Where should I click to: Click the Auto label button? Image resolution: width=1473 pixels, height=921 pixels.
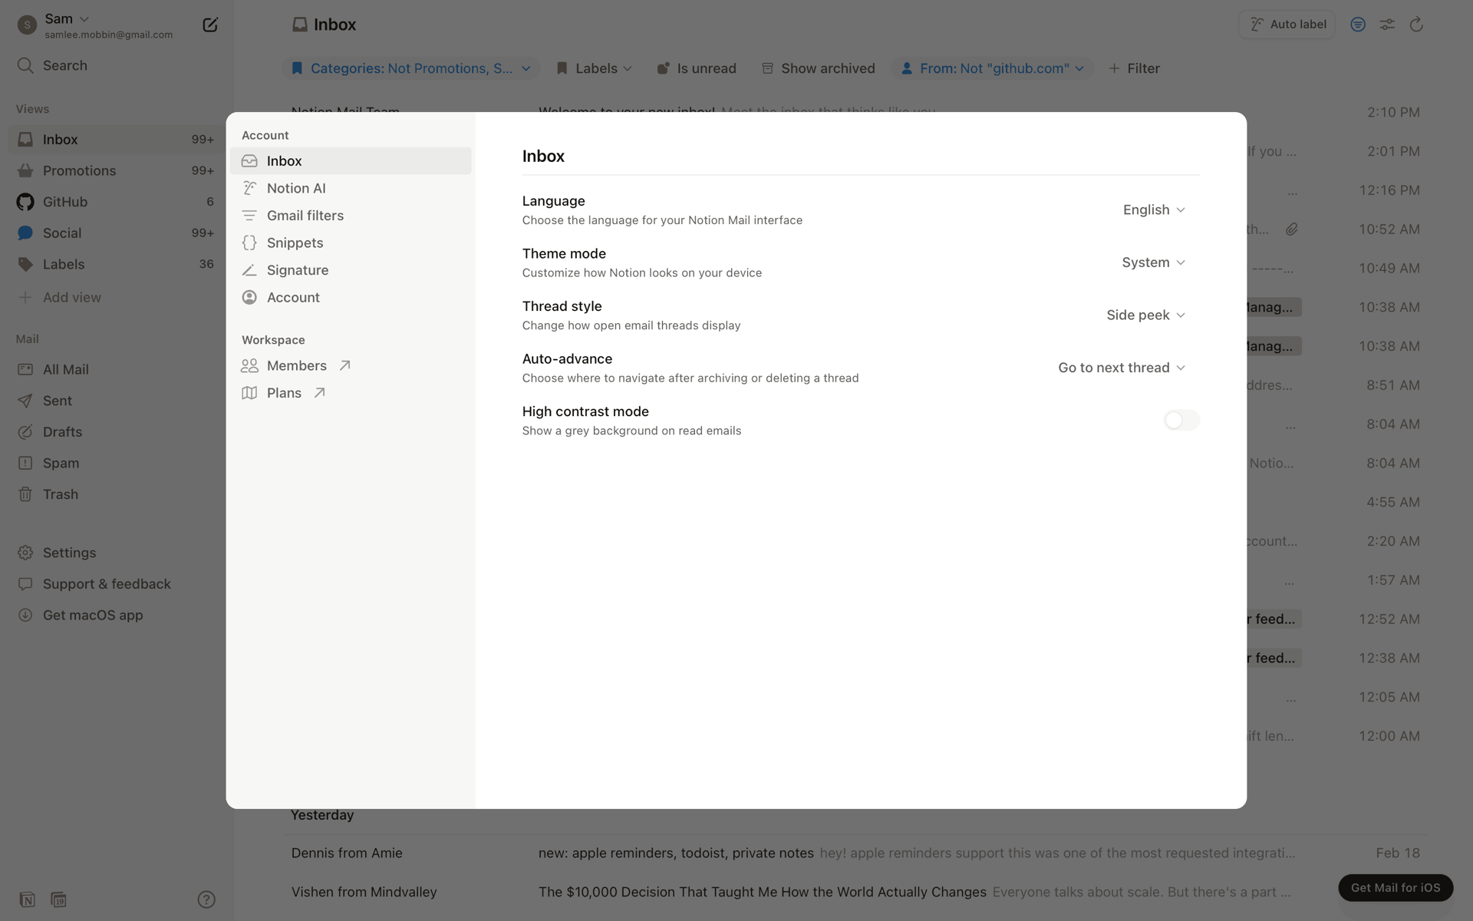[x=1287, y=25]
